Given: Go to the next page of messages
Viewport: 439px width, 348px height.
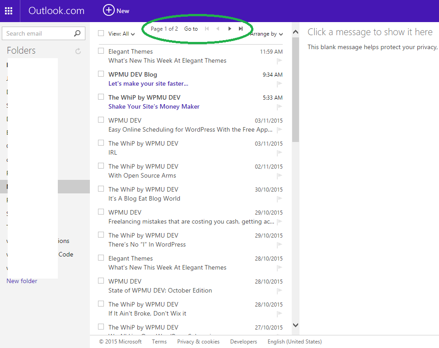Looking at the screenshot, I should pyautogui.click(x=229, y=28).
